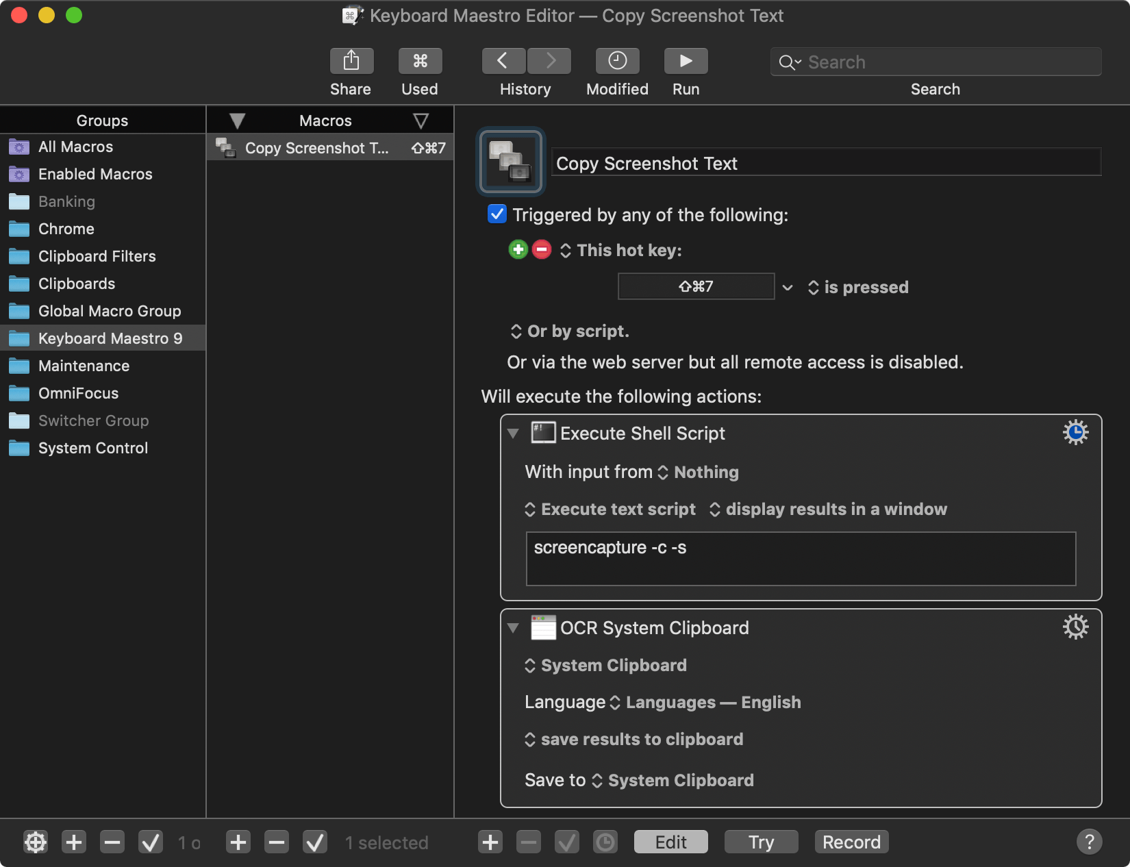1130x867 pixels.
Task: Select the Switcher Group
Action: point(103,420)
